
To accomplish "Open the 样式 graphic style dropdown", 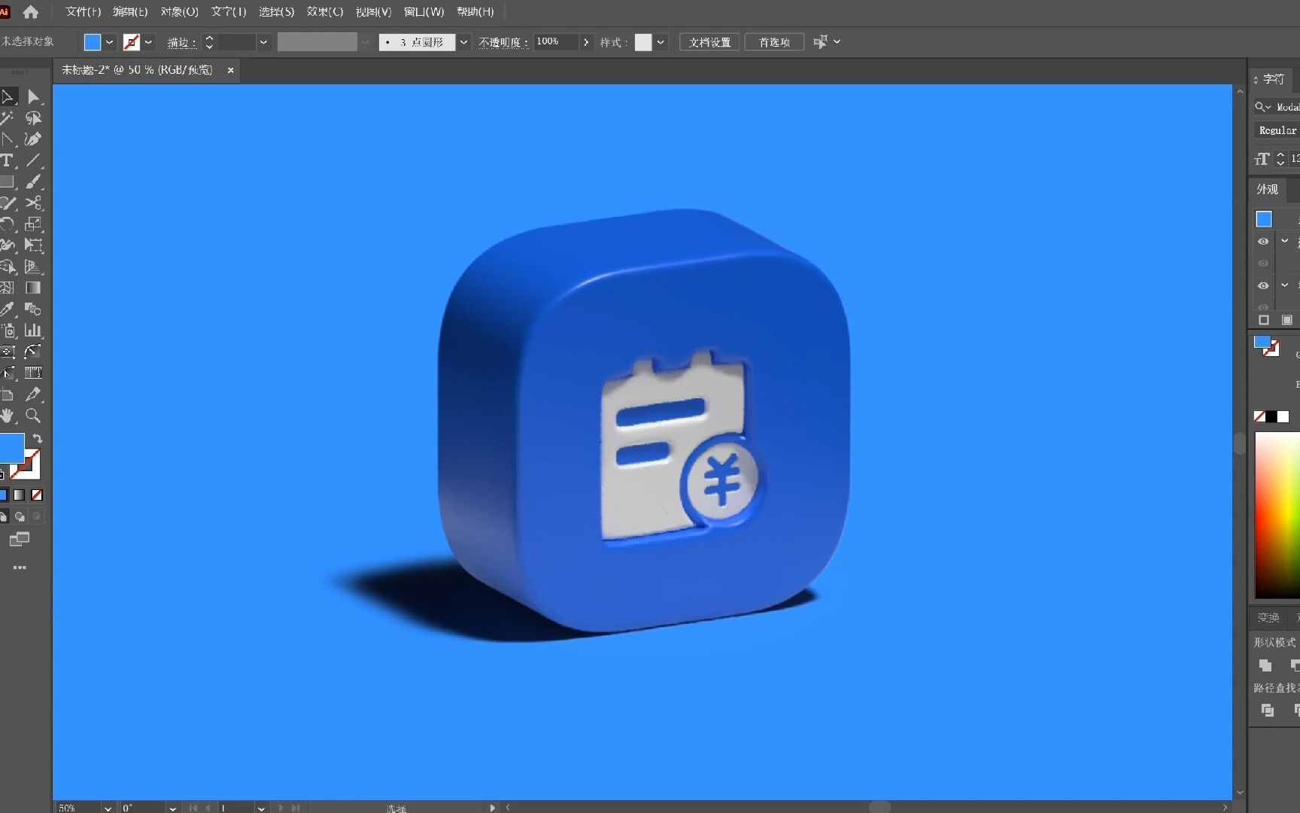I will pyautogui.click(x=661, y=42).
